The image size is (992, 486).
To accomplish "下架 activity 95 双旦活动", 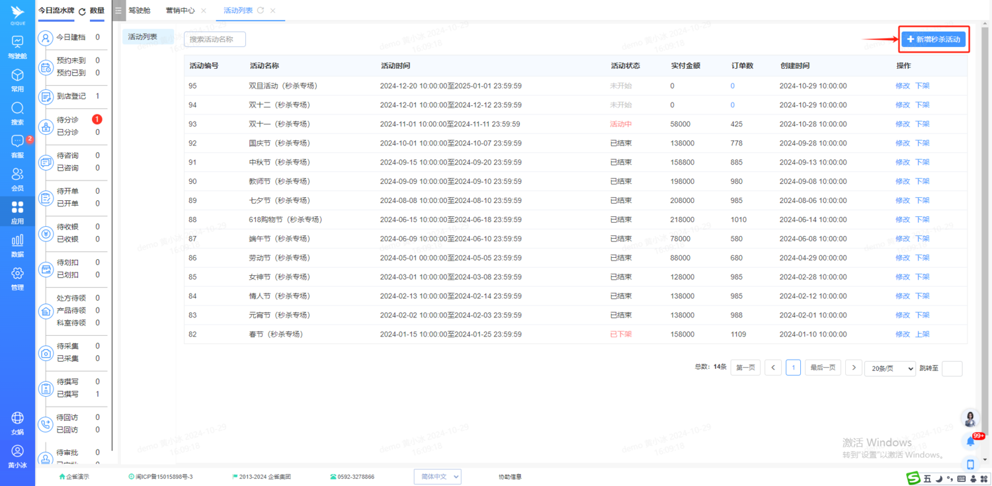I will tap(922, 86).
